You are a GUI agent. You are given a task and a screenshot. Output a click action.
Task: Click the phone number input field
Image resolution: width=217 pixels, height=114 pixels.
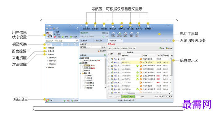click(91, 37)
